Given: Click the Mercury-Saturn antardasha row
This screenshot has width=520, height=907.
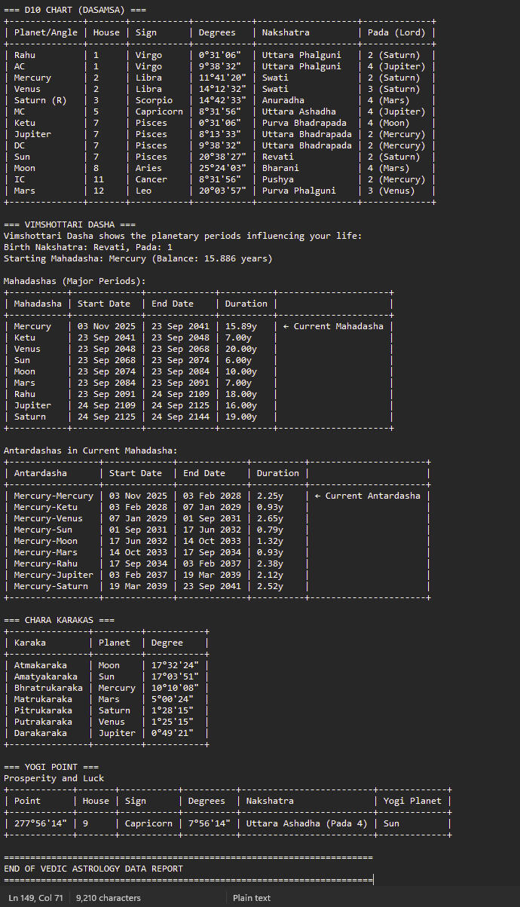Looking at the screenshot, I should tap(51, 586).
